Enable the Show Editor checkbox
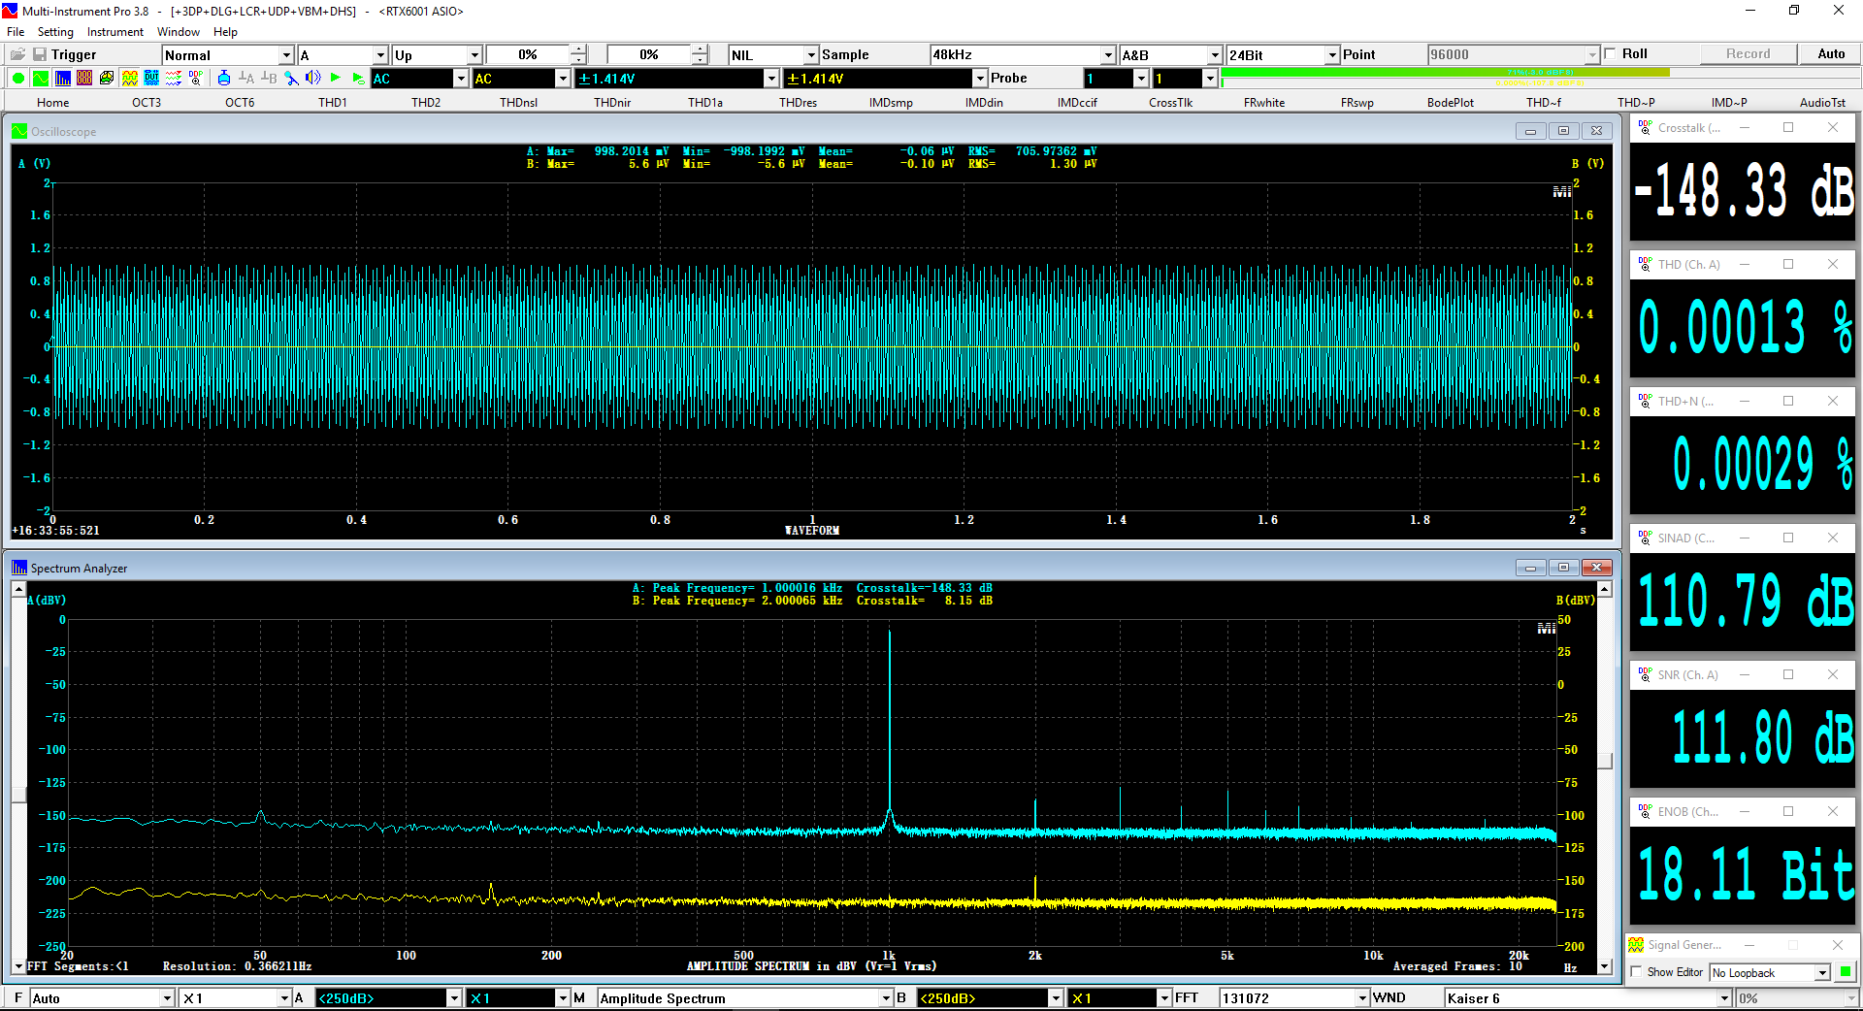 1637,972
